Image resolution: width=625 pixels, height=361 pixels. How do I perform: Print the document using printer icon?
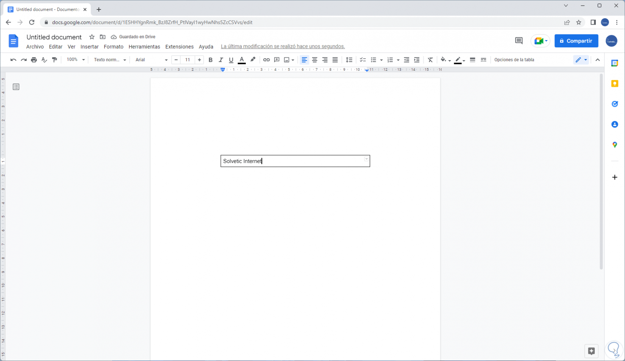(x=34, y=60)
